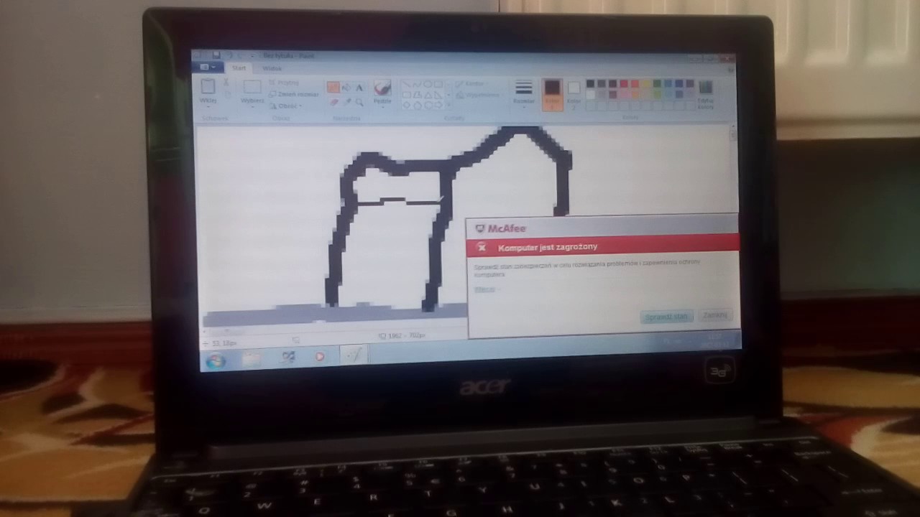The image size is (920, 517).
Task: Select the Fill with color bucket tool
Action: click(x=346, y=88)
